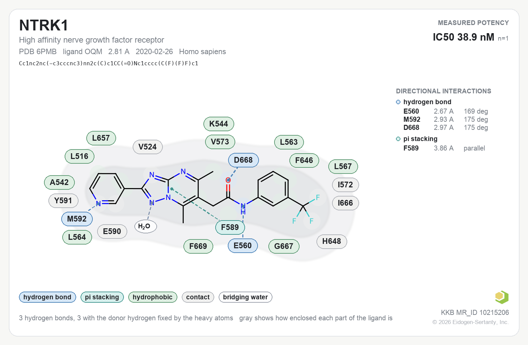Click residue label E590
528x345 pixels.
pos(112,231)
